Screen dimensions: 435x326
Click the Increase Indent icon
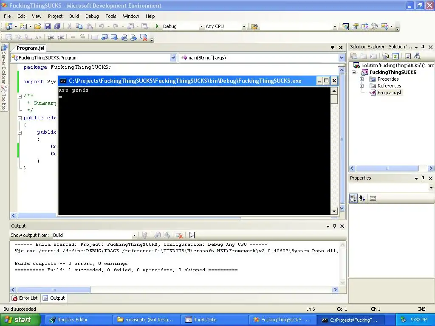60,37
